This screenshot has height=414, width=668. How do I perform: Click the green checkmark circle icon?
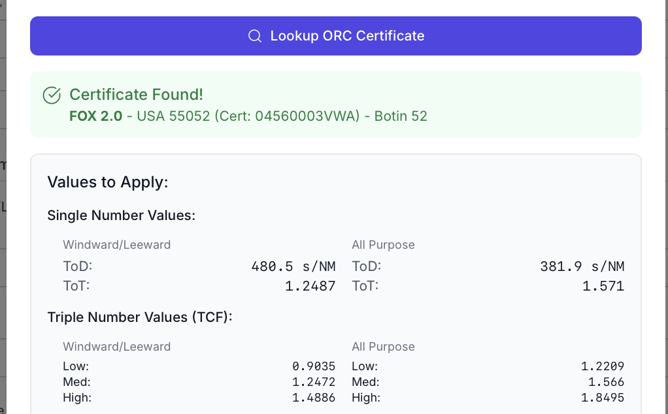point(51,95)
